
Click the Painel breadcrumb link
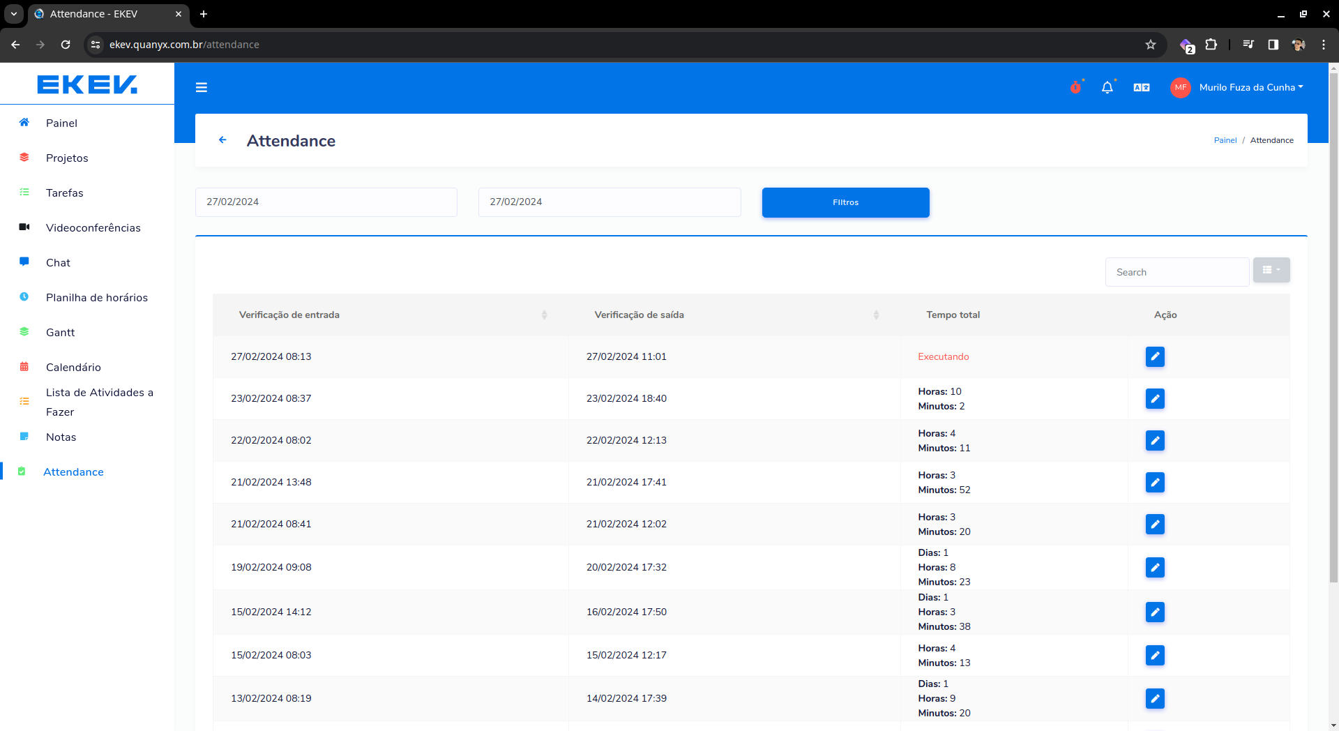click(1225, 140)
